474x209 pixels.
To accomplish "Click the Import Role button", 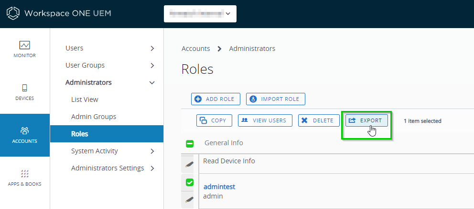I will (x=275, y=99).
